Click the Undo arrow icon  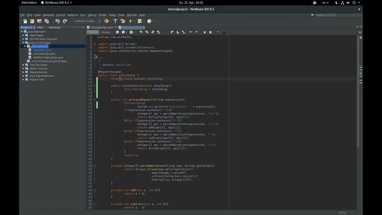[x=57, y=21]
